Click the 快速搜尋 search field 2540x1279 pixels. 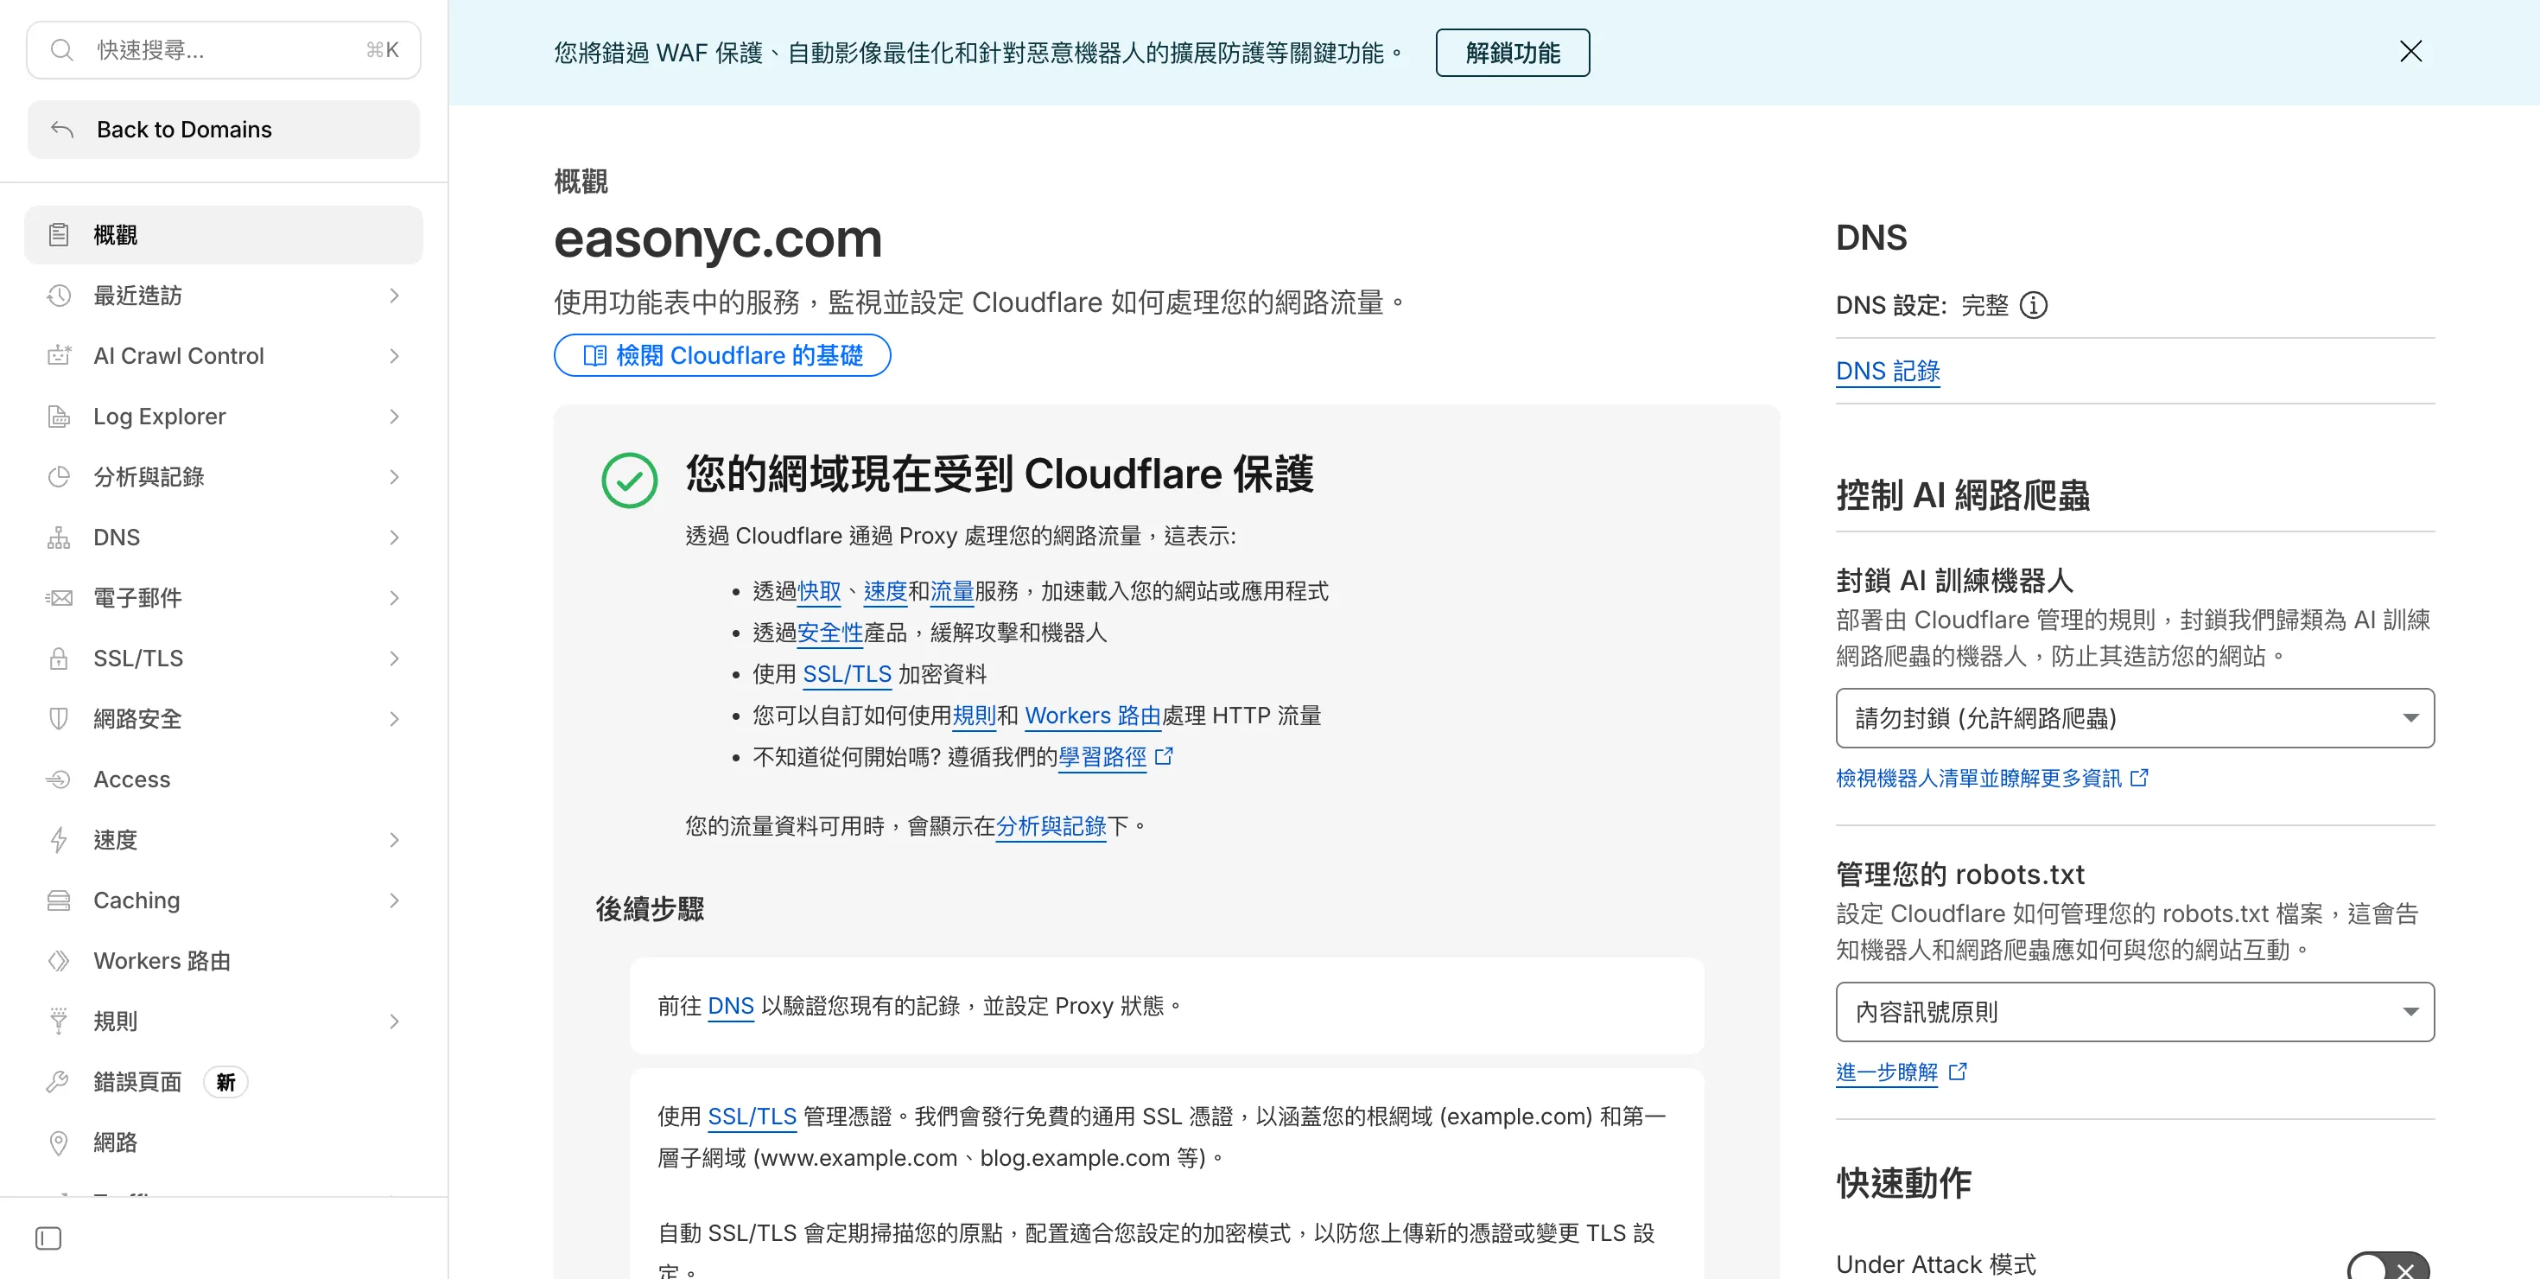click(223, 49)
